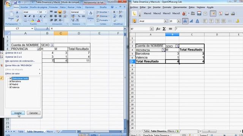243x136 pixels.
Task: Switch to Macro sheet tab in OpenOffice
Action: pos(171,131)
